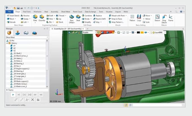Pick the Stock feature tool
Viewport: 192px width, 116px height.
[60, 22]
